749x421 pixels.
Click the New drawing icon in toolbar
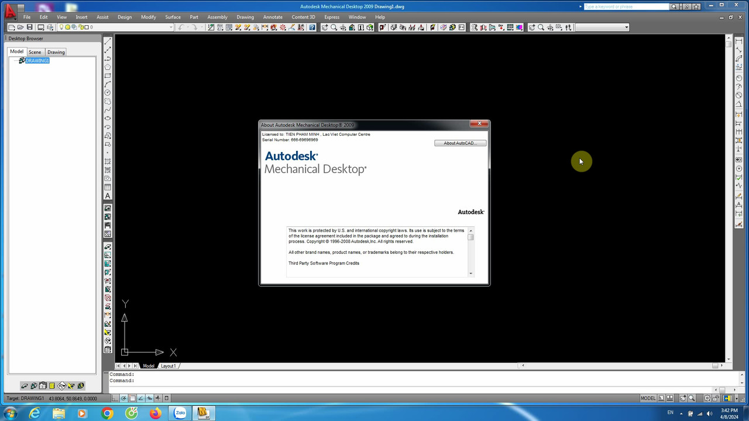click(12, 27)
